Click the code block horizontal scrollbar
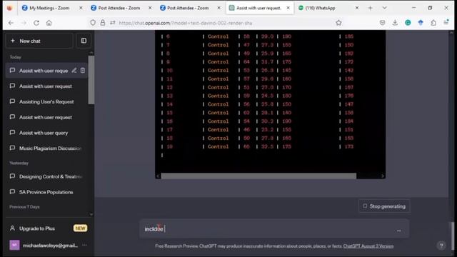The height and width of the screenshot is (257, 457). [x=258, y=176]
